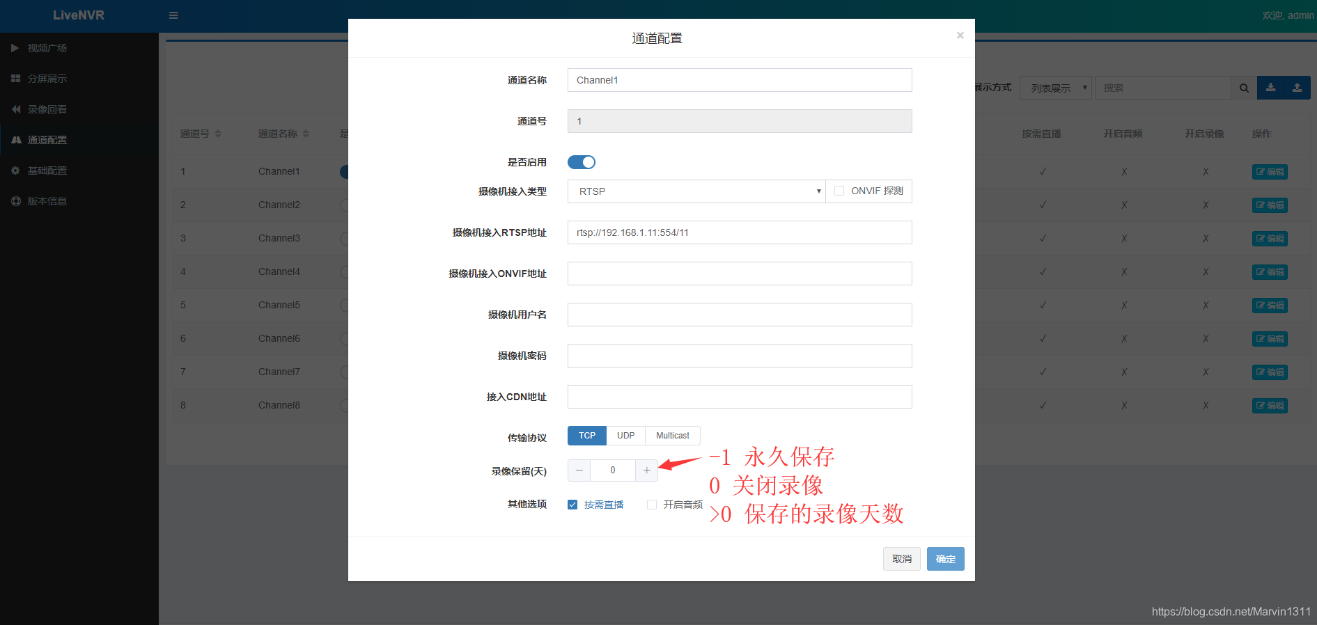
Task: Click the LiveNVR logo
Action: (79, 15)
